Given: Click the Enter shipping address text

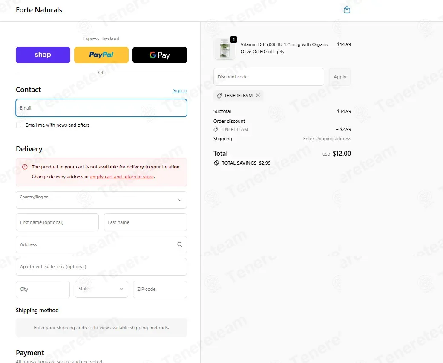Looking at the screenshot, I should coord(327,139).
